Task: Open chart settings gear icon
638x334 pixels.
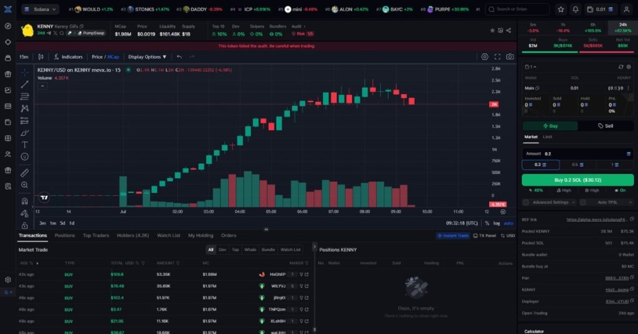Action: pyautogui.click(x=485, y=57)
